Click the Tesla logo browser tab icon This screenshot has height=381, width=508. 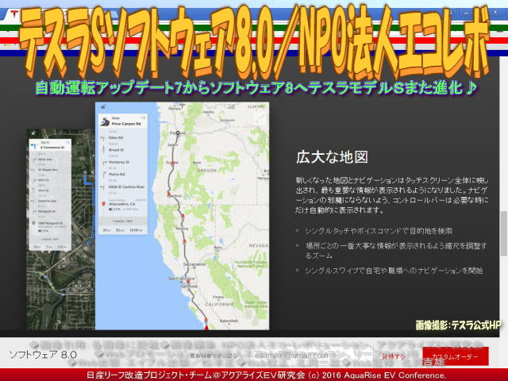[13, 14]
